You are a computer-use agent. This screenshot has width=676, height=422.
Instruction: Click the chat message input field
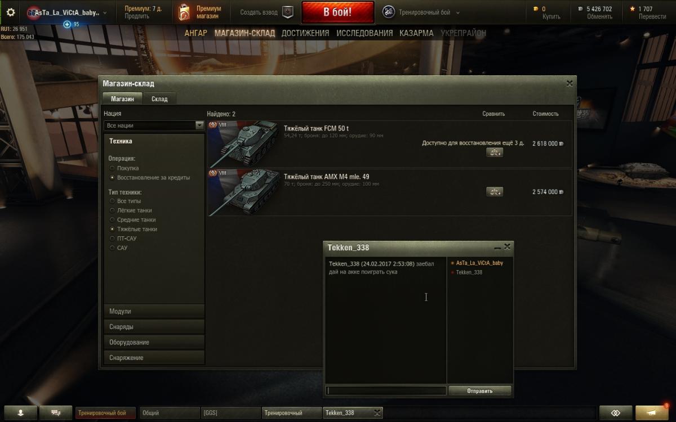[x=386, y=390]
